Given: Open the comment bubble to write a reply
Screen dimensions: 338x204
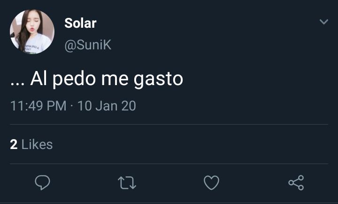Looking at the screenshot, I should tap(42, 183).
